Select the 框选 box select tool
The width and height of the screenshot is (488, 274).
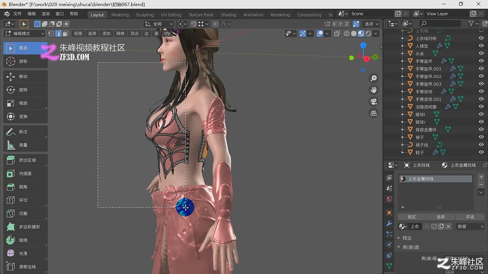(x=26, y=48)
